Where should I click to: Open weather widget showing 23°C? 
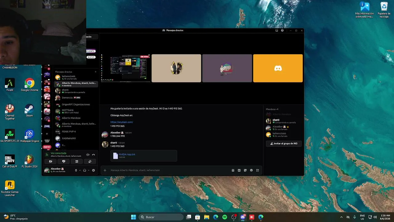(x=15, y=217)
